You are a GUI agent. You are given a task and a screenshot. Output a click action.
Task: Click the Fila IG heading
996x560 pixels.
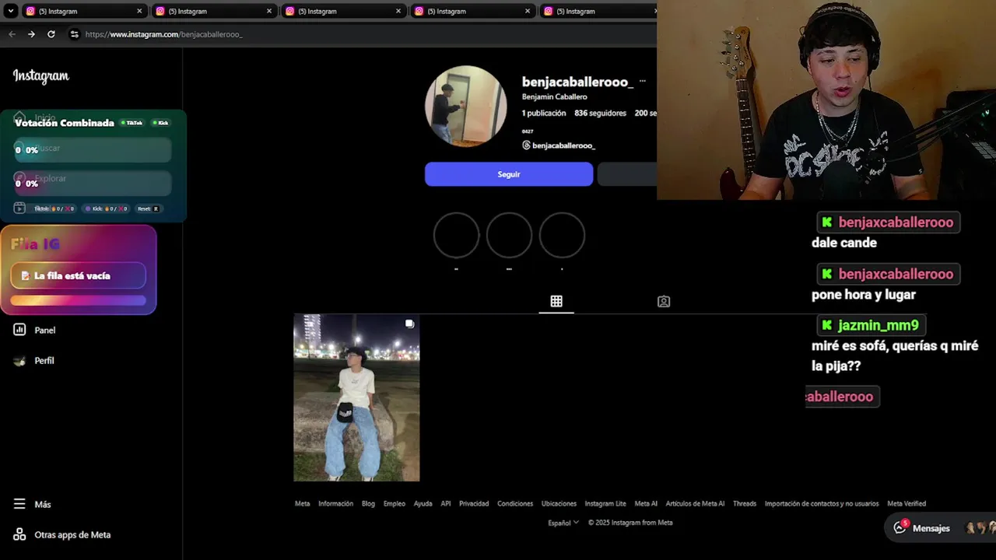point(35,244)
